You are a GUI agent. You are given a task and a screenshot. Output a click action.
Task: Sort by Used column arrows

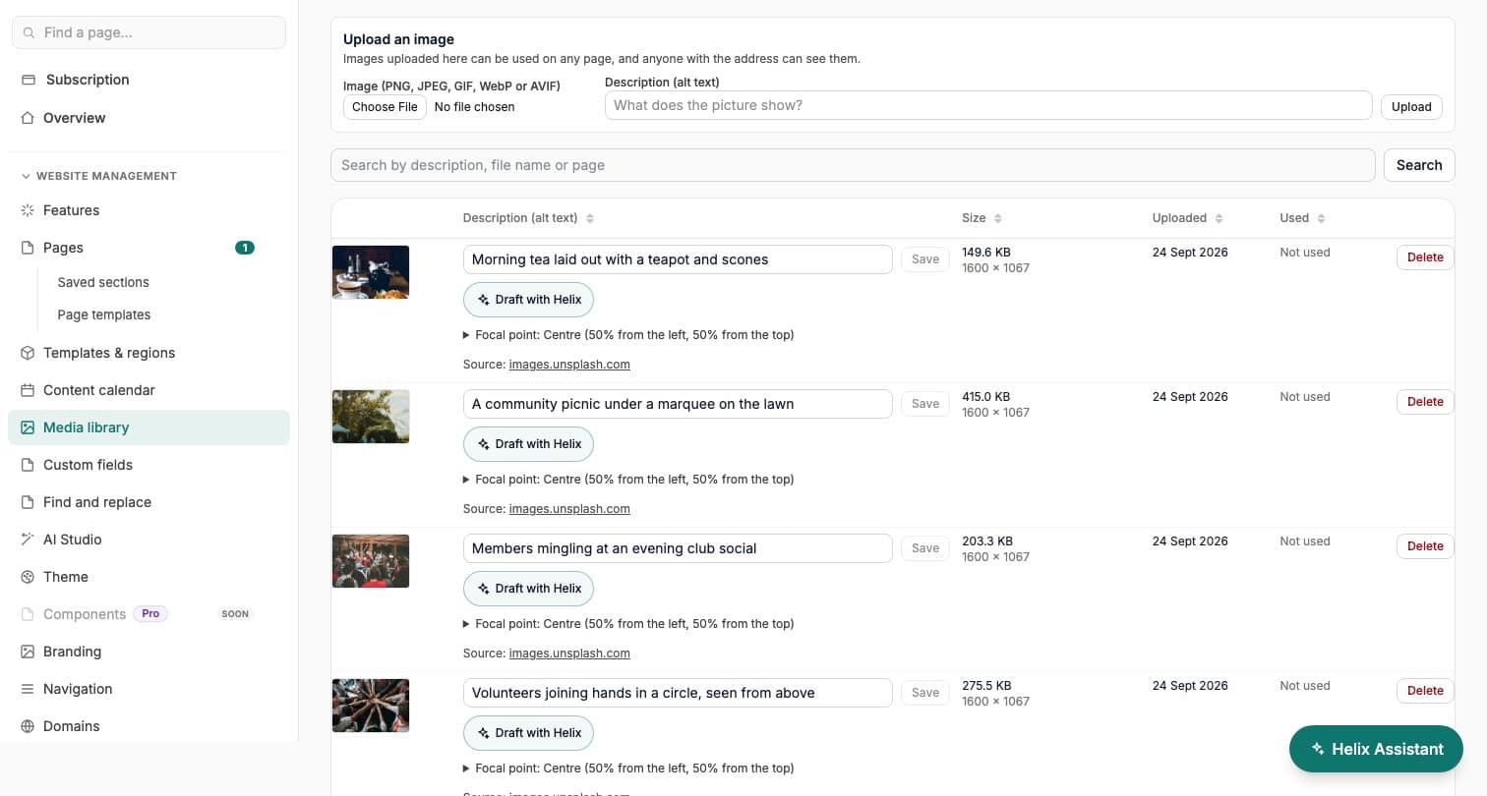tap(1321, 218)
